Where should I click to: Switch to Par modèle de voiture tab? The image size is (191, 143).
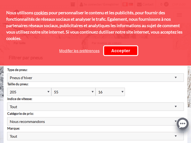click(x=106, y=43)
